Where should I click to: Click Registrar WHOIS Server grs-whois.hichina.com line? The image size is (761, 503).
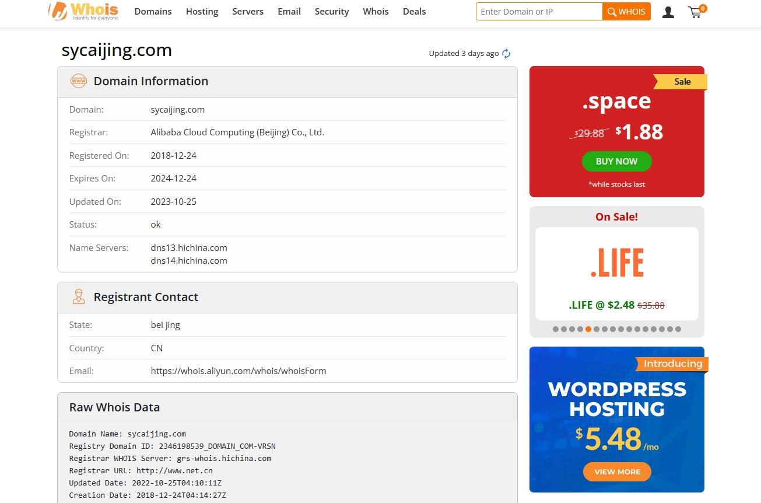170,458
